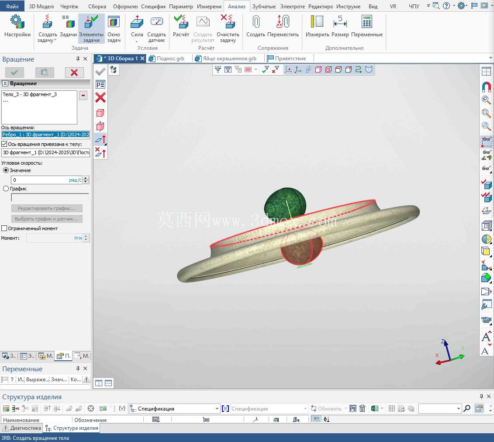Click the 3D фрагмент_1 body field
This screenshot has height=442, width=494.
[46, 152]
